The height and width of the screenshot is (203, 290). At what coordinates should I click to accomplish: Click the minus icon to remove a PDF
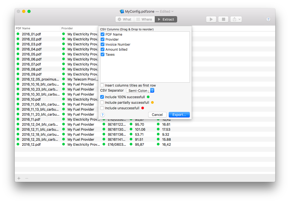(x=26, y=178)
